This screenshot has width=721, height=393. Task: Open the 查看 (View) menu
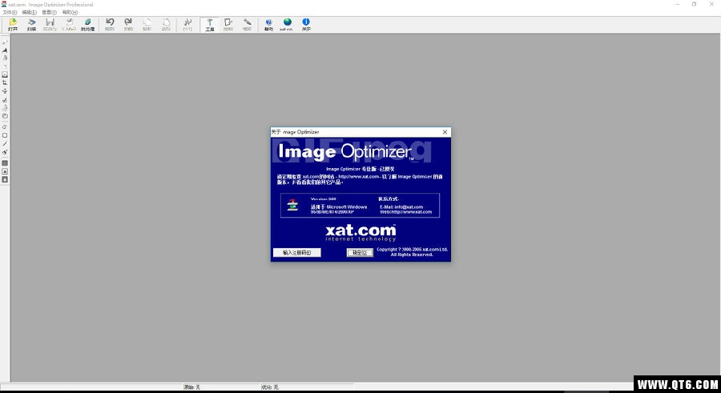(x=49, y=13)
